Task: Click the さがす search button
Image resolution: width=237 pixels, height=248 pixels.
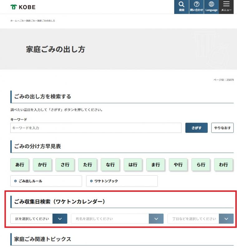Action: 196,128
